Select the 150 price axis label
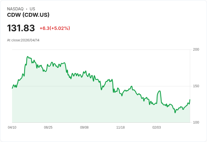The height and width of the screenshot is (142, 207). [x=196, y=86]
